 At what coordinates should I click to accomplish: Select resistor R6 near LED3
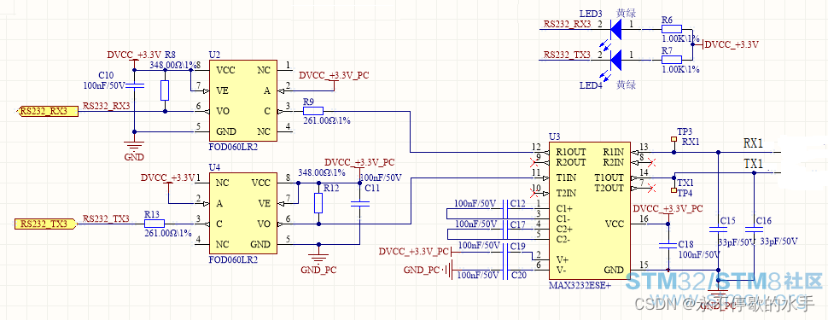pyautogui.click(x=672, y=29)
